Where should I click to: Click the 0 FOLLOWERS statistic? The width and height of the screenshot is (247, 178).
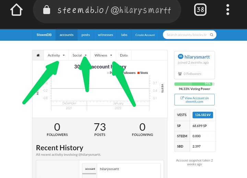click(x=57, y=129)
